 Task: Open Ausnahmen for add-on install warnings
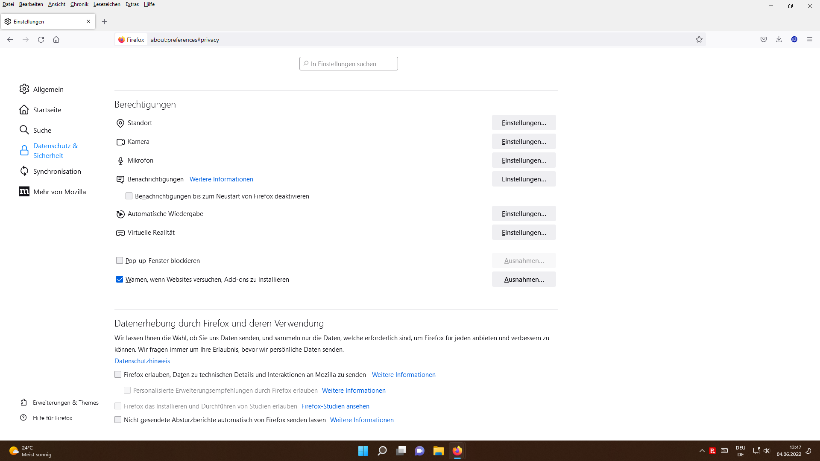[524, 280]
